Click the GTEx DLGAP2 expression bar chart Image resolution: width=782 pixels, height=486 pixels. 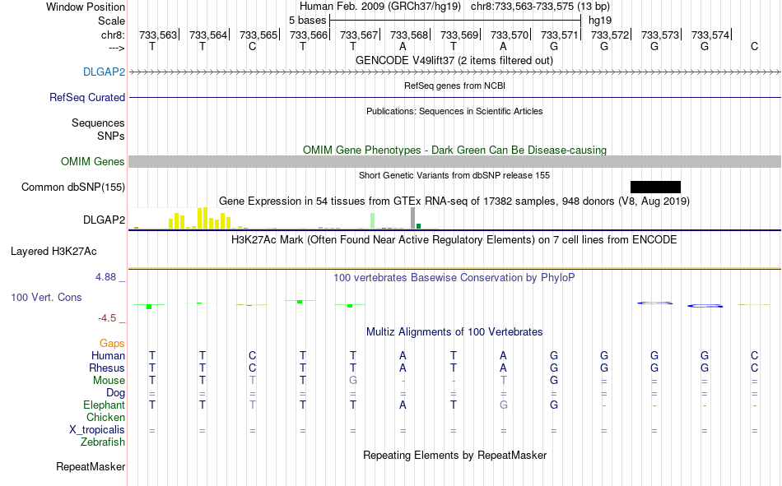[x=284, y=218]
